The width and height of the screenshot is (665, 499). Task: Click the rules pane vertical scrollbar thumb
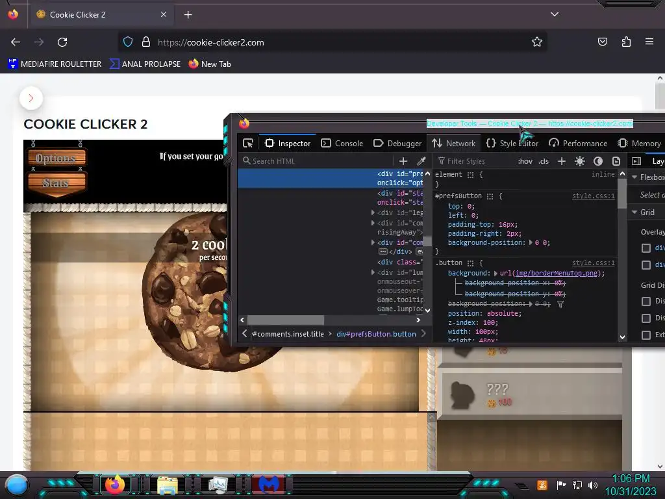[x=622, y=194]
